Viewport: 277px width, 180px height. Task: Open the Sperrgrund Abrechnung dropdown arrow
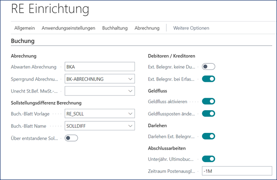click(x=131, y=79)
